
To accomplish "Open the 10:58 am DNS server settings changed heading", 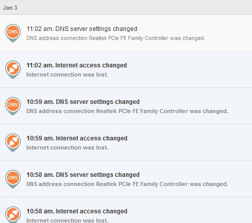I will point(83,175).
